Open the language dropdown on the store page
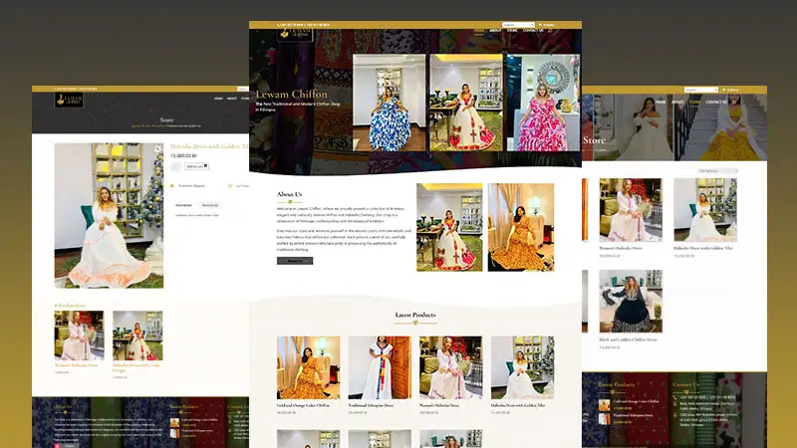 pos(701,90)
